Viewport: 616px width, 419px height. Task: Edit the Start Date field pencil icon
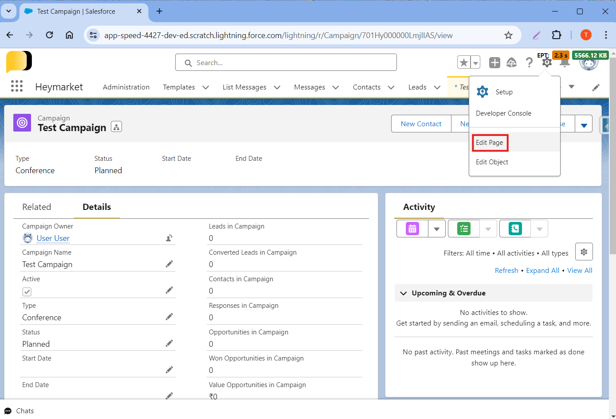(x=169, y=370)
